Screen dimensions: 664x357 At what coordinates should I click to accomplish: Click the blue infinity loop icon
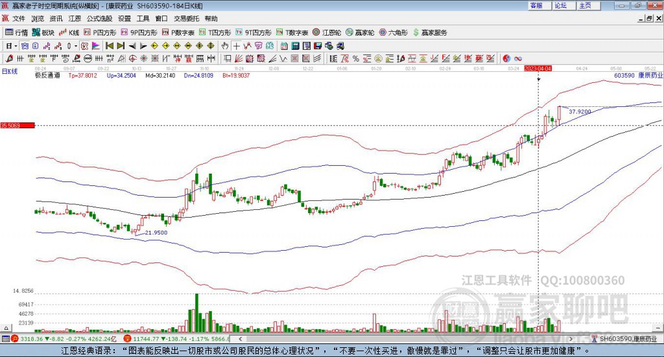(x=517, y=59)
